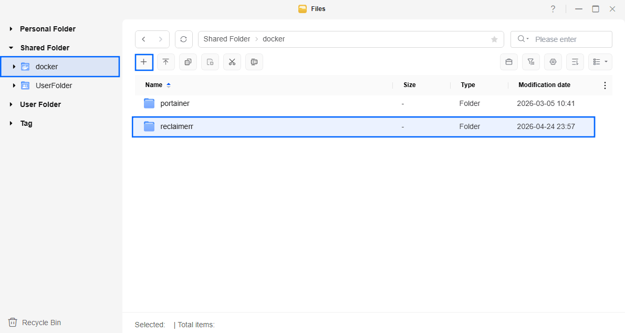This screenshot has height=333, width=625.
Task: Add docker path to favorites star
Action: 494,39
